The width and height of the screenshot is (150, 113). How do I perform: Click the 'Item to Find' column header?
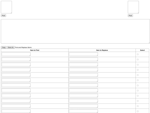click(35, 50)
